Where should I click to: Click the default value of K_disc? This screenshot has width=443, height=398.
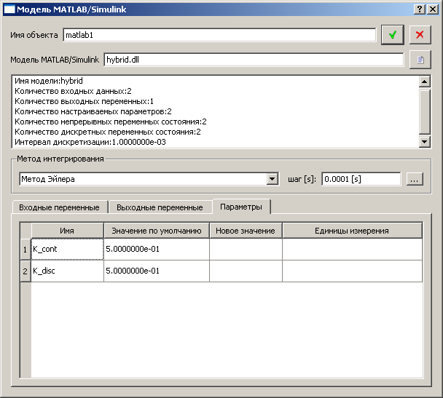tap(157, 271)
